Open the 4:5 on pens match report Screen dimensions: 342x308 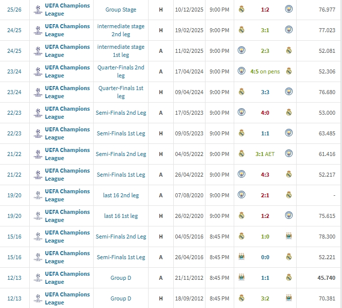tap(264, 71)
